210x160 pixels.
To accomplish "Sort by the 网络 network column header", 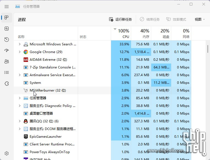I will tap(181, 33).
